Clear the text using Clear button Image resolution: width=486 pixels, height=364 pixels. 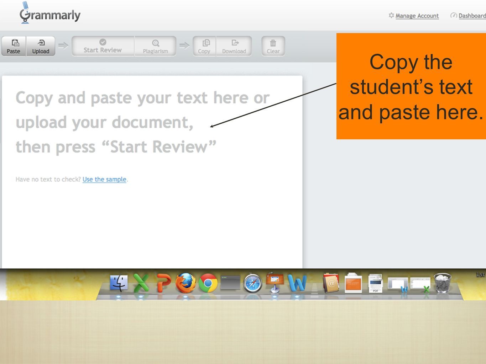coord(273,46)
